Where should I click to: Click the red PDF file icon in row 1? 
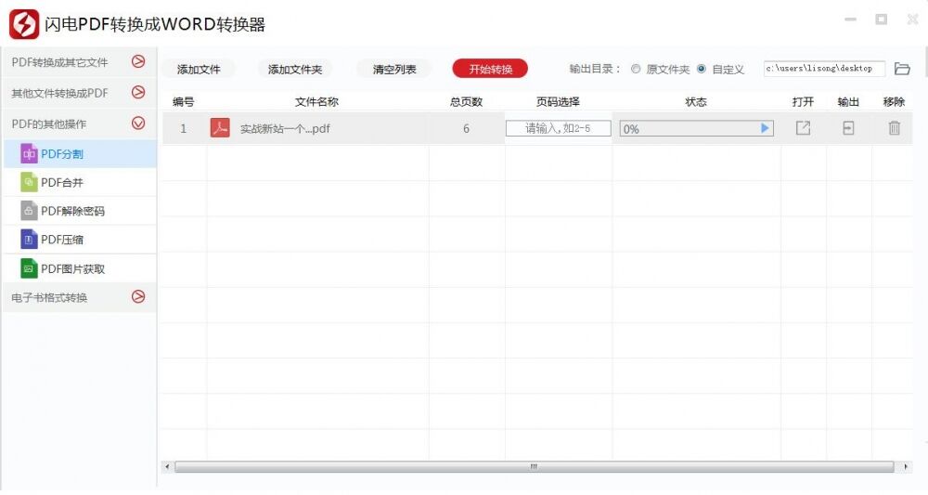point(220,128)
